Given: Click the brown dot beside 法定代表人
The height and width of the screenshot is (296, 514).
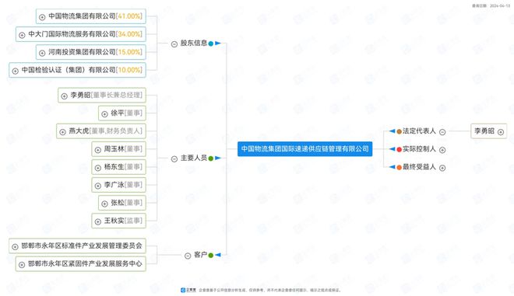Looking at the screenshot, I should tap(399, 131).
